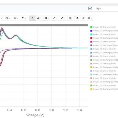Toggle Charge (Cycle 2) cyan legend swatch
Screen dimensions: 118x118
tap(91, 35)
